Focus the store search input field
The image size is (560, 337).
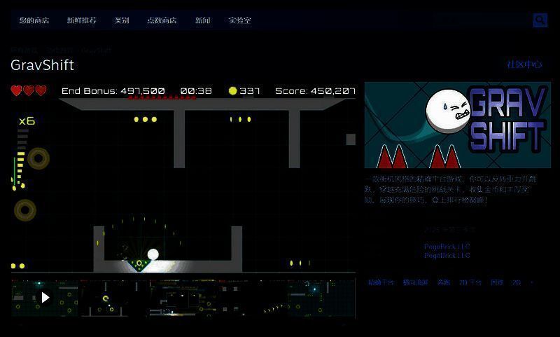coord(480,20)
